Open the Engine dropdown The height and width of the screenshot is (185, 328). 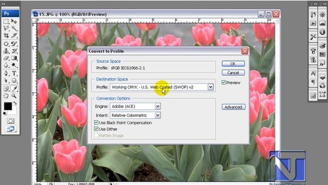(x=158, y=106)
